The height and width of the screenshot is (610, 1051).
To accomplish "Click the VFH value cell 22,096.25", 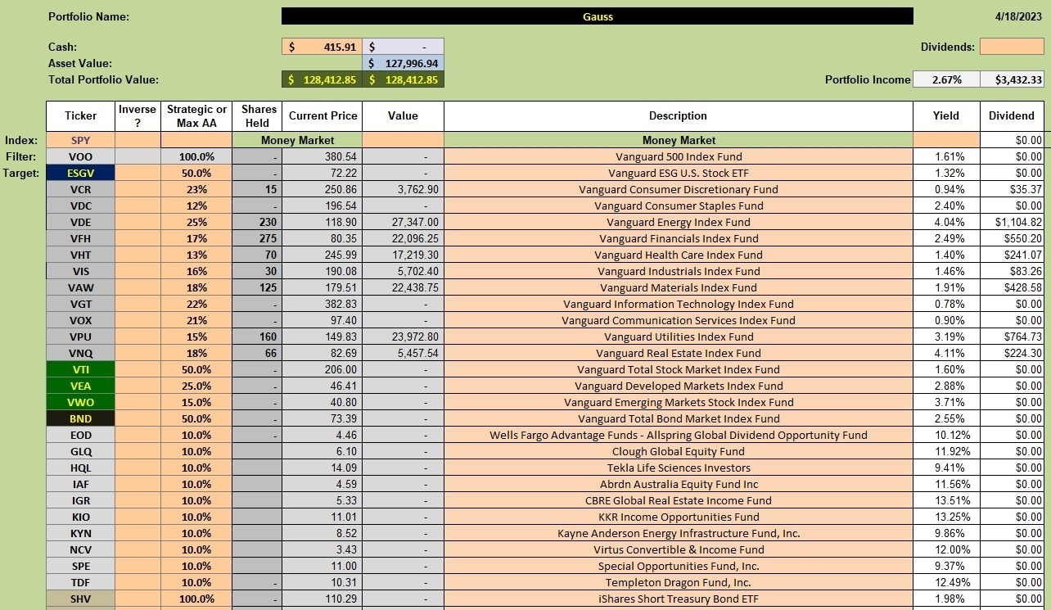I will (x=403, y=238).
